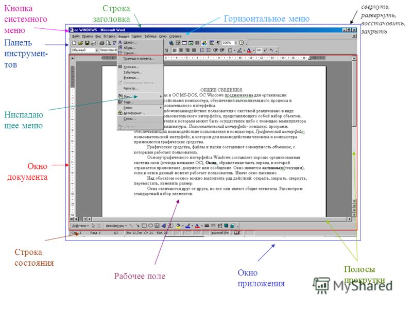The image size is (412, 309).
Task: Open the Файл menu
Action: (x=76, y=36)
